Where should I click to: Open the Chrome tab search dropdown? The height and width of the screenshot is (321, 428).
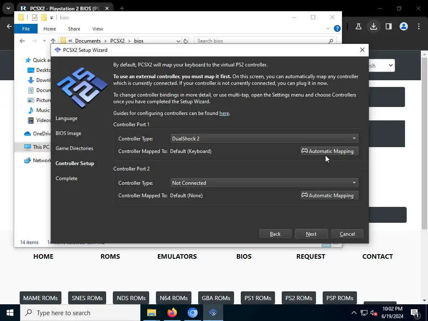(8, 8)
